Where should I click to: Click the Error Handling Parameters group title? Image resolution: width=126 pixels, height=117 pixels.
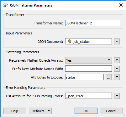coord(25,88)
